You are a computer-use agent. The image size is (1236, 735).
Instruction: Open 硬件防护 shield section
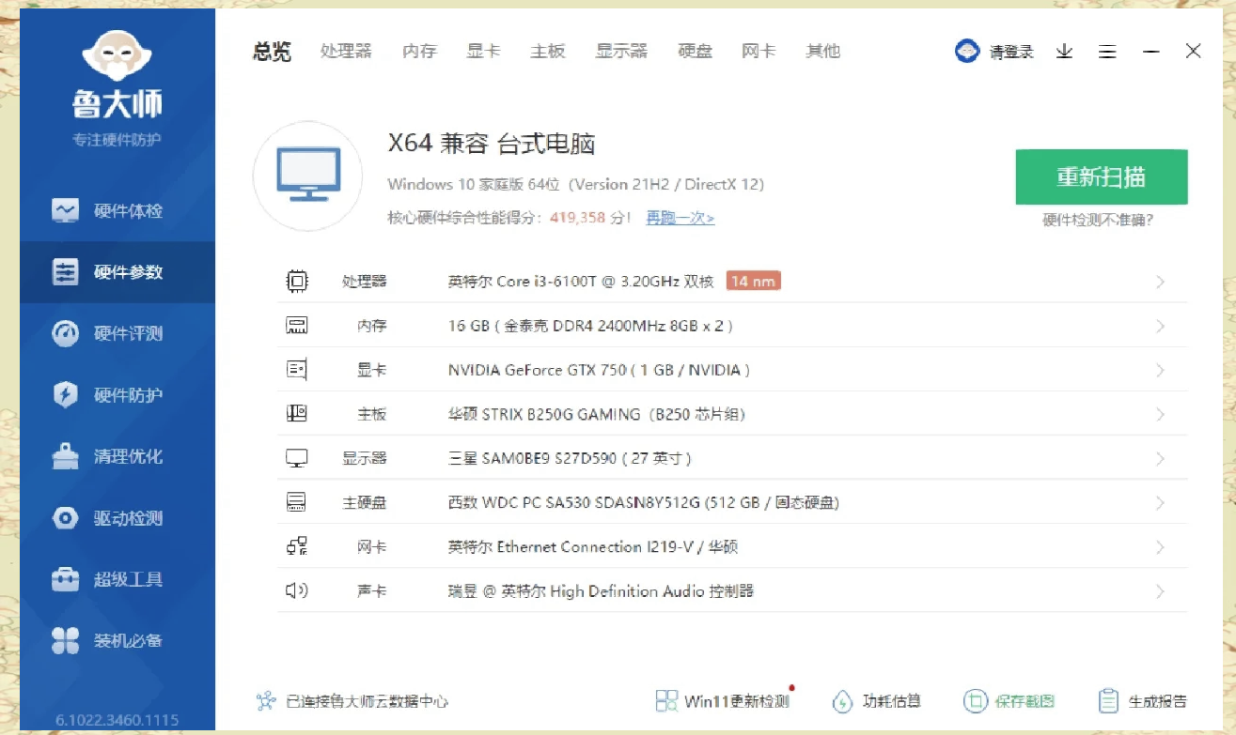(117, 395)
